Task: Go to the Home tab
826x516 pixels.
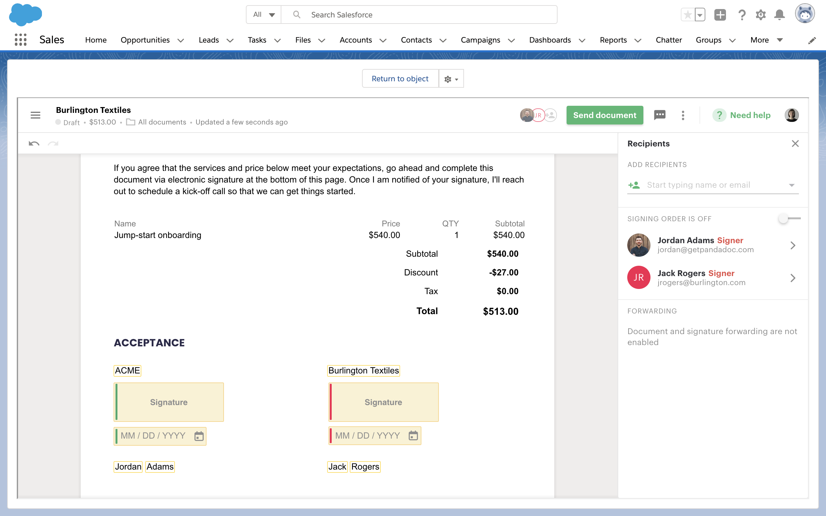Action: click(x=96, y=40)
